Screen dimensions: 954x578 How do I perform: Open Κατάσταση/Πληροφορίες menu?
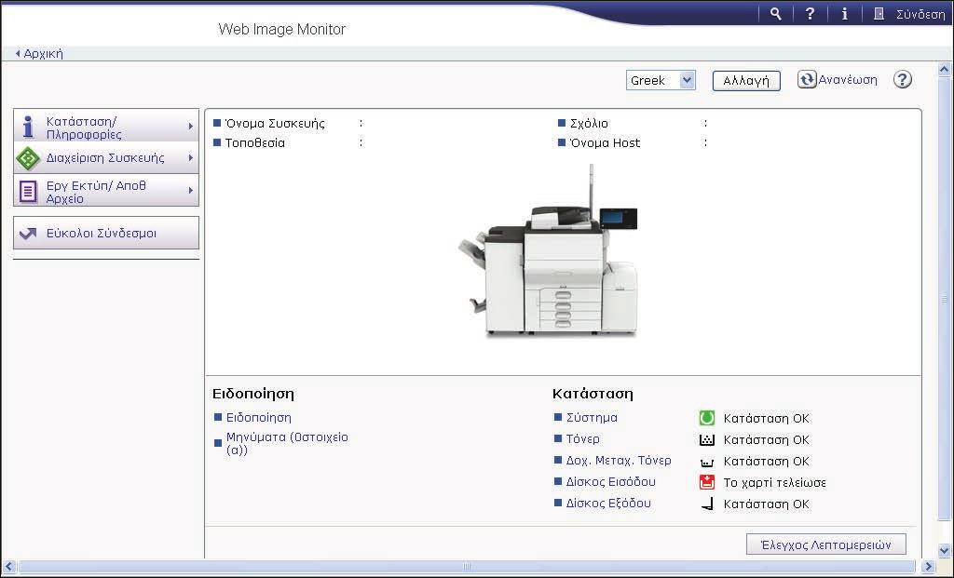click(x=106, y=127)
